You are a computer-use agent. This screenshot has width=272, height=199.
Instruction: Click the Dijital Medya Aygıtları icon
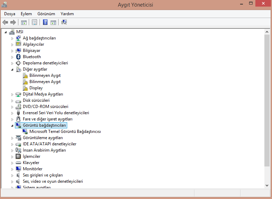click(x=18, y=94)
